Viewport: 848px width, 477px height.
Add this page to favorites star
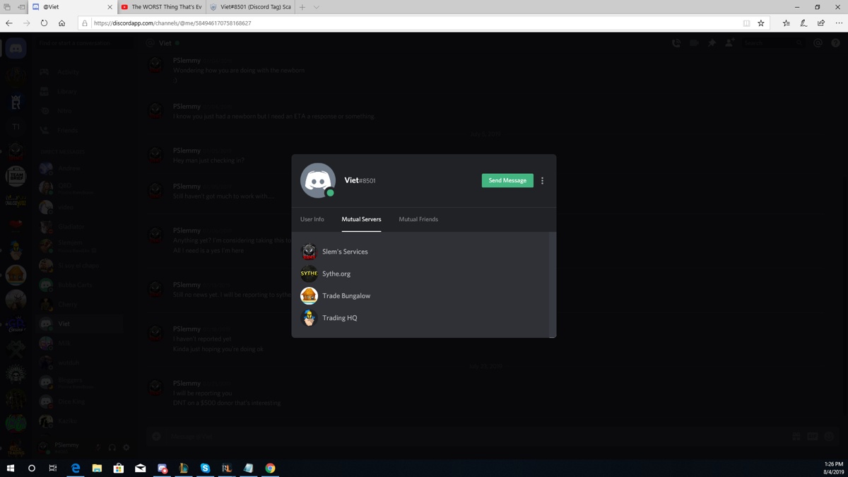point(761,23)
